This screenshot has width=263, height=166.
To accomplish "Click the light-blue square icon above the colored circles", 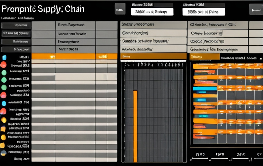I will point(4,57).
